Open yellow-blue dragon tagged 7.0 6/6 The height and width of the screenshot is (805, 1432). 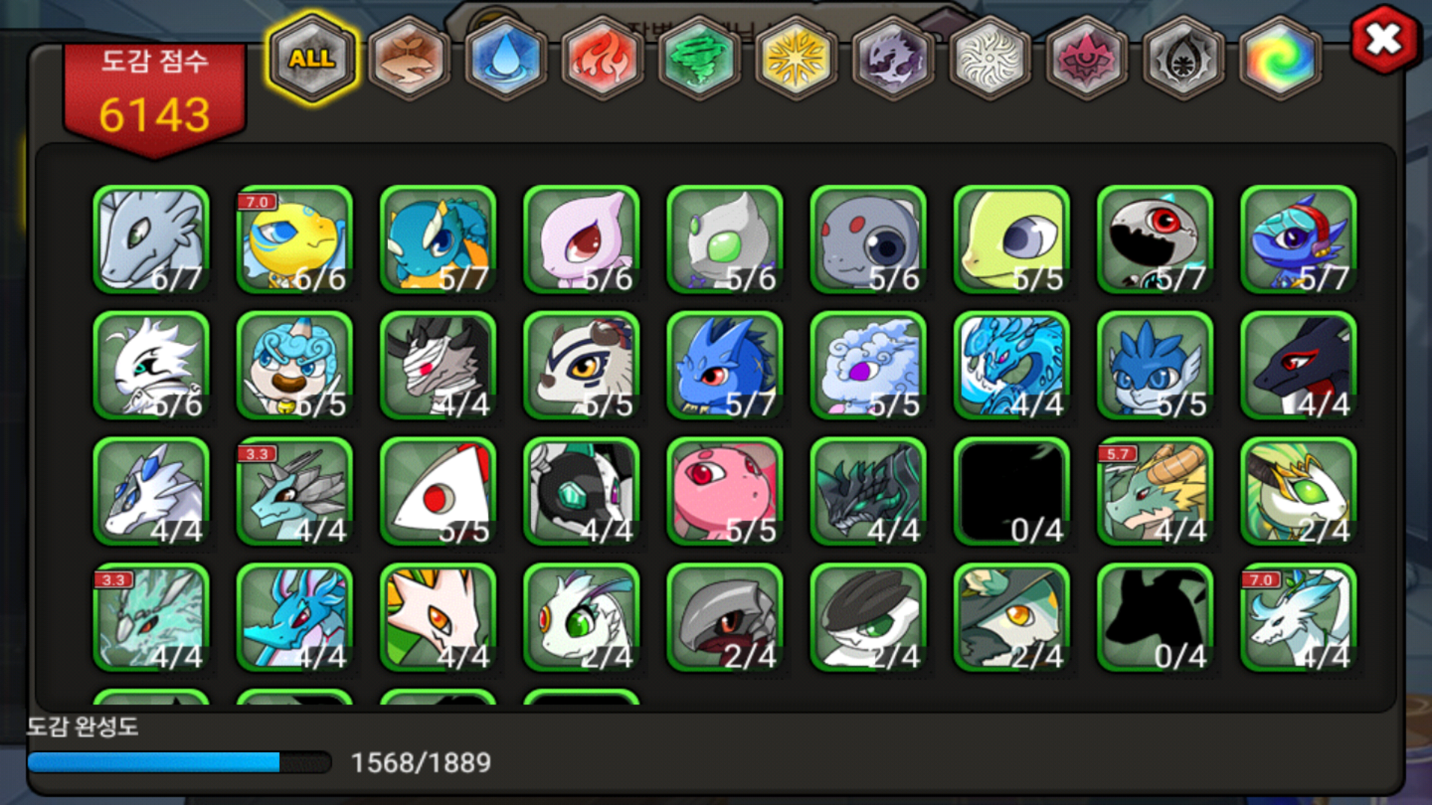(x=295, y=240)
